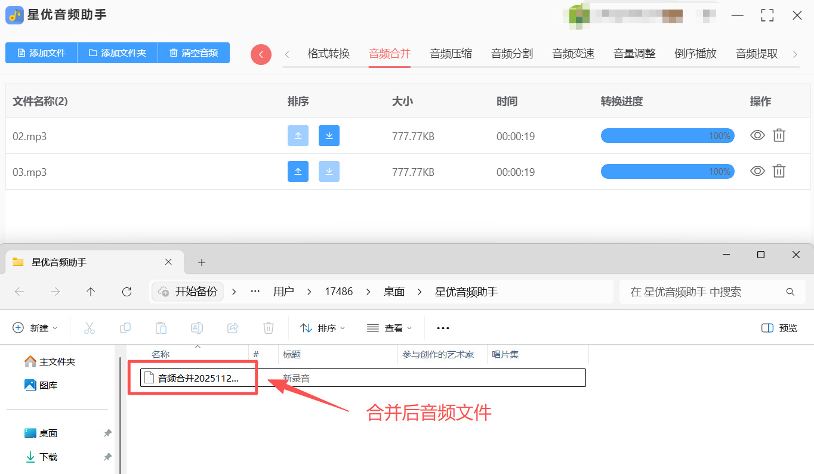Click the Copy icon in Explorer toolbar
814x474 pixels.
coord(125,328)
